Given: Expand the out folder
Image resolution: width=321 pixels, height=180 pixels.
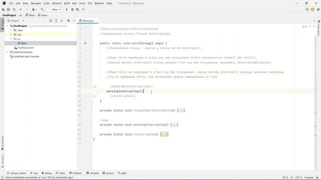Looking at the screenshot, I should pos(11,34).
